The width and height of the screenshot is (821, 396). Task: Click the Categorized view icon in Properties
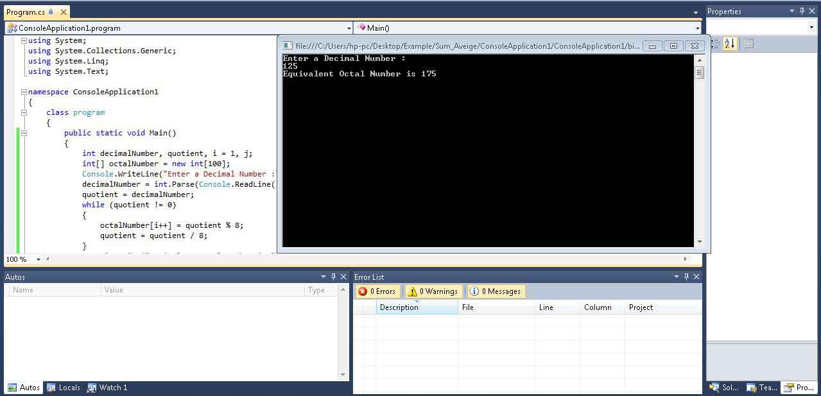pos(714,44)
